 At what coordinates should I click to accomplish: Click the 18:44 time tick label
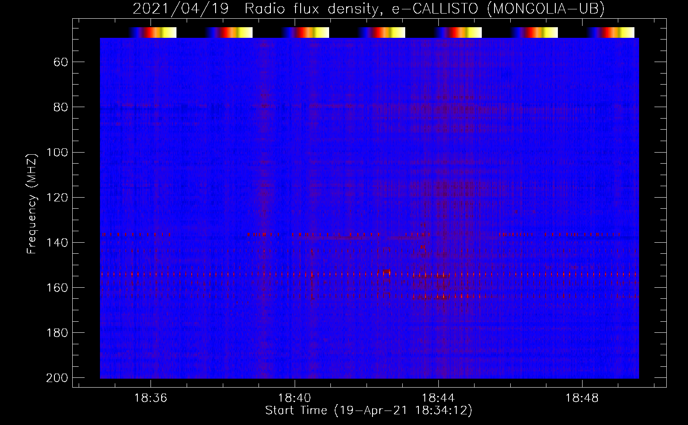pos(438,398)
